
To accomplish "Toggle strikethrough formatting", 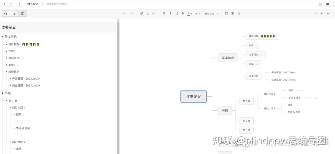I will (183, 13).
